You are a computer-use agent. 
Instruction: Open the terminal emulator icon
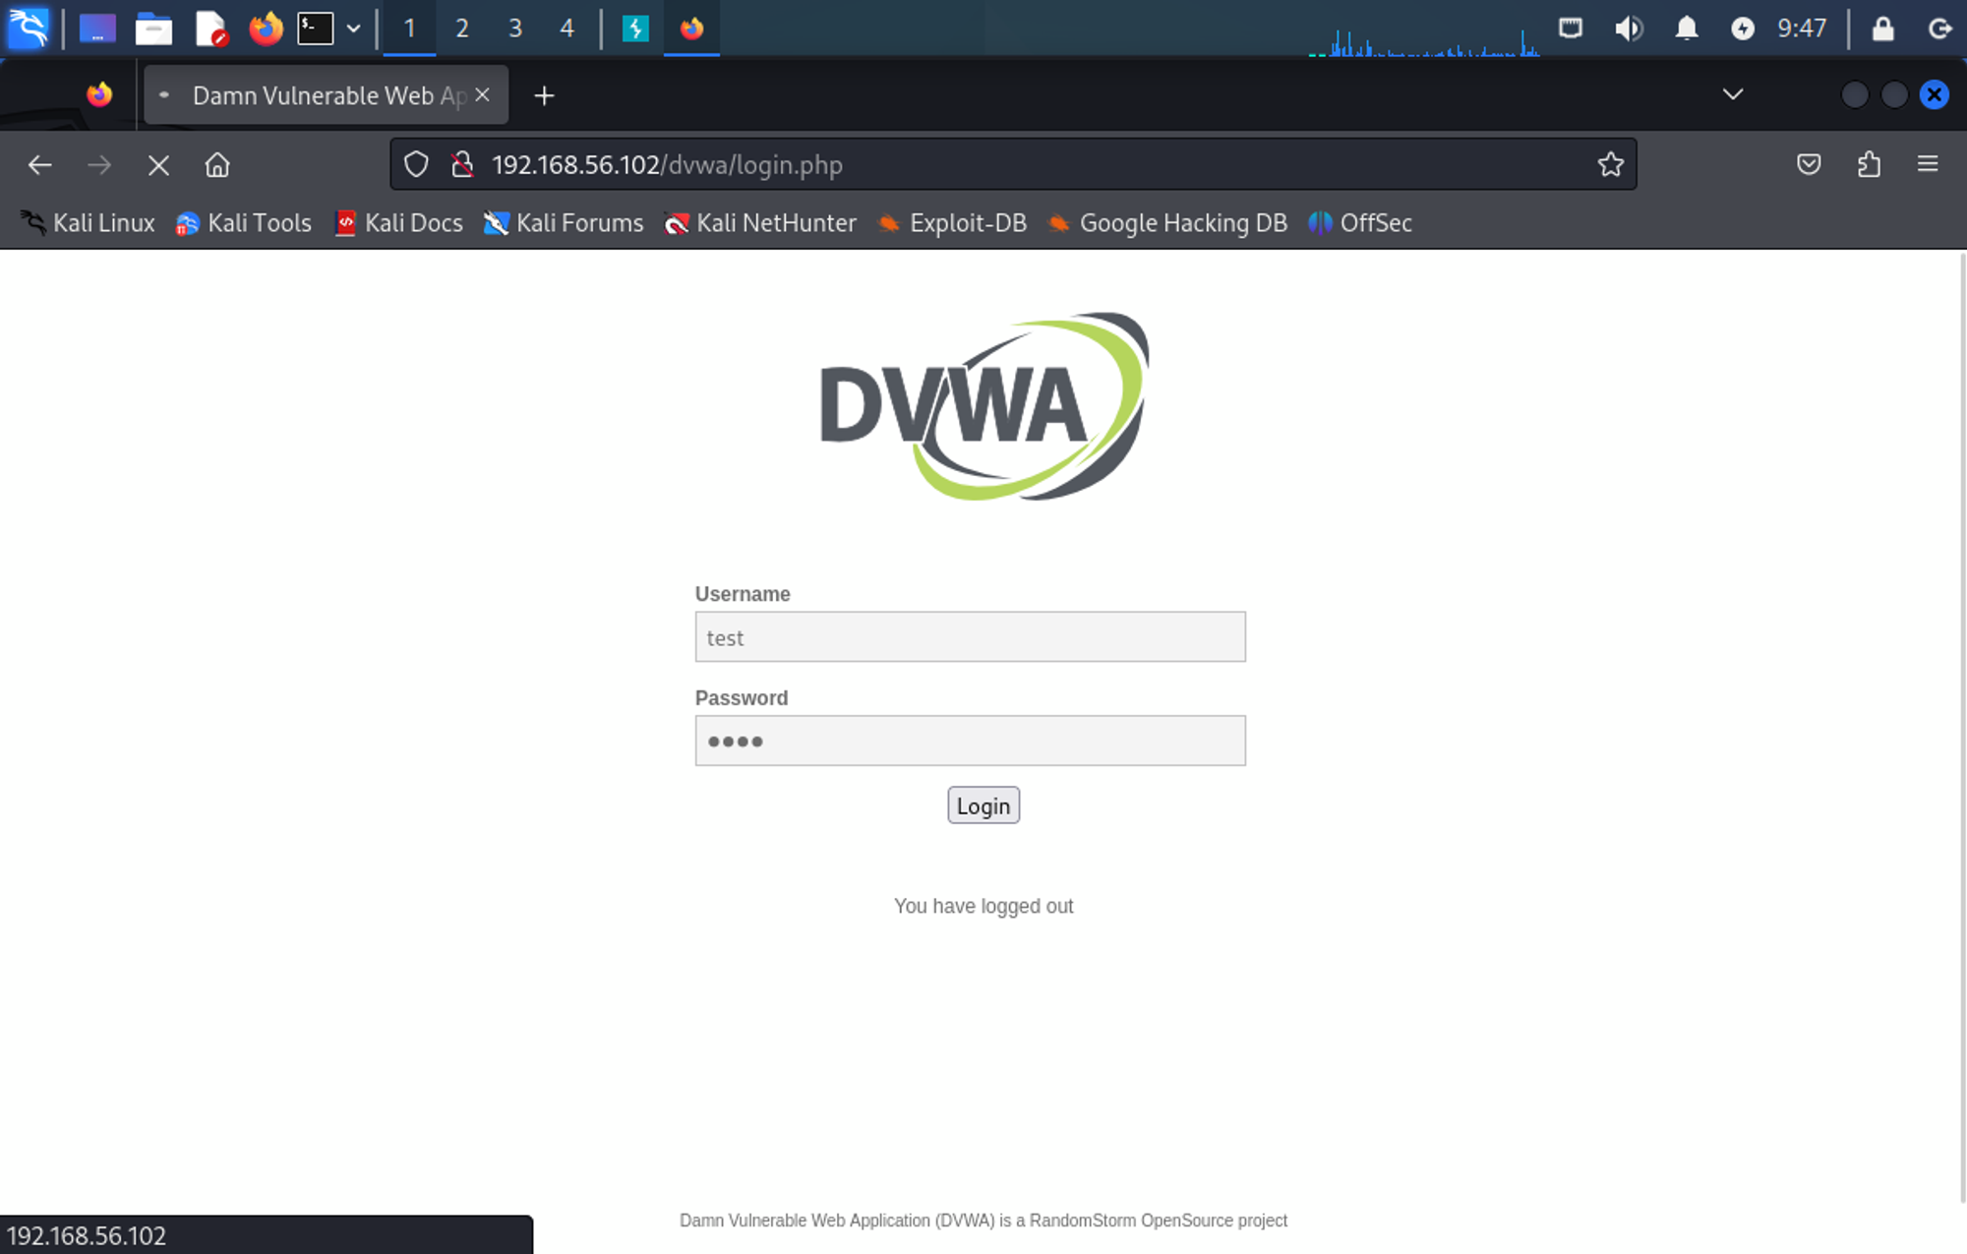(316, 29)
